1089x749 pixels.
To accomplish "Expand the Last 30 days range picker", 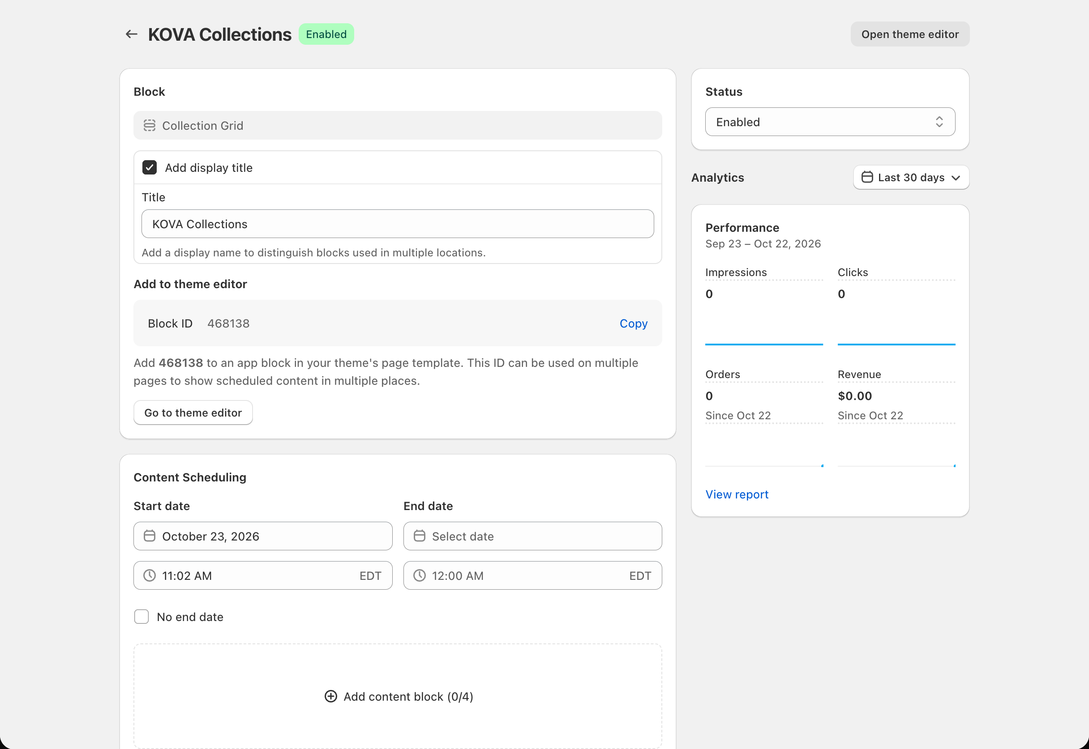I will 911,177.
